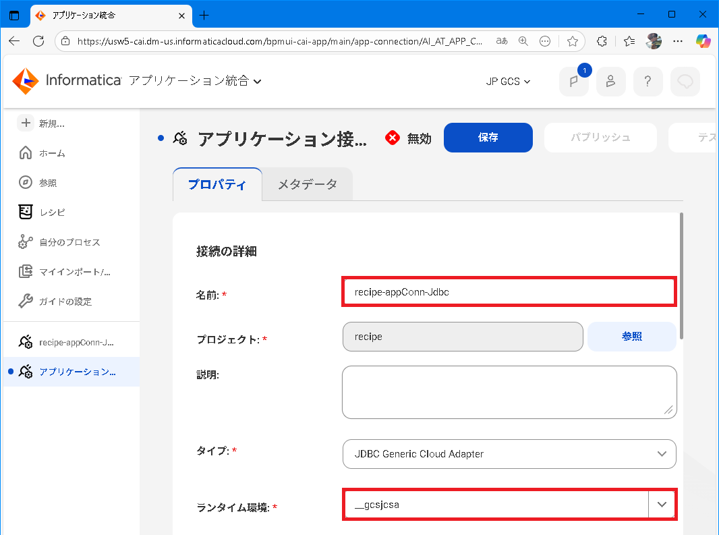Open ガイドの設定 wrench icon
719x535 pixels.
[26, 302]
